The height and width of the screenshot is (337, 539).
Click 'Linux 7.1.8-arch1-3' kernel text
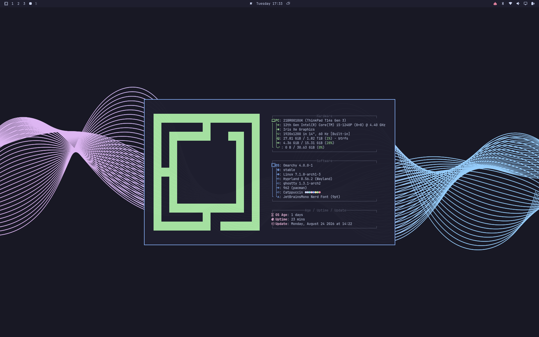(x=302, y=174)
